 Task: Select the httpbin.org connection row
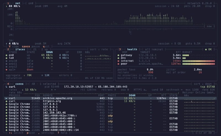tap(110, 101)
